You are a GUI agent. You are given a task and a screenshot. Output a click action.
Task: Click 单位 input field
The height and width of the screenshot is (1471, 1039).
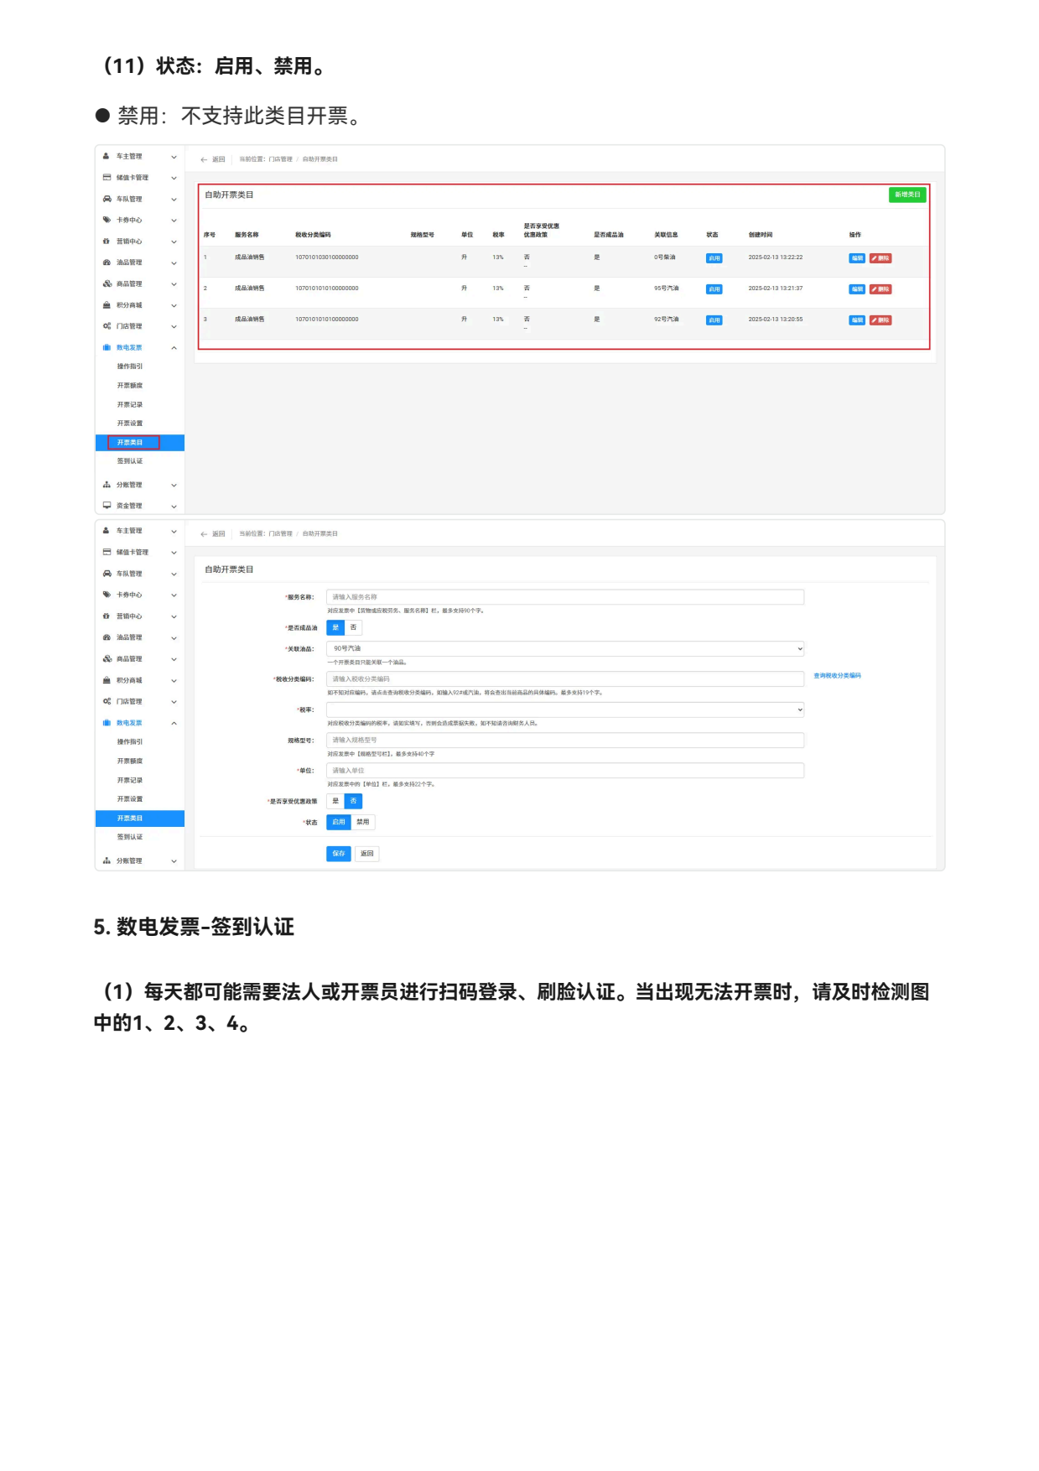[x=565, y=771]
